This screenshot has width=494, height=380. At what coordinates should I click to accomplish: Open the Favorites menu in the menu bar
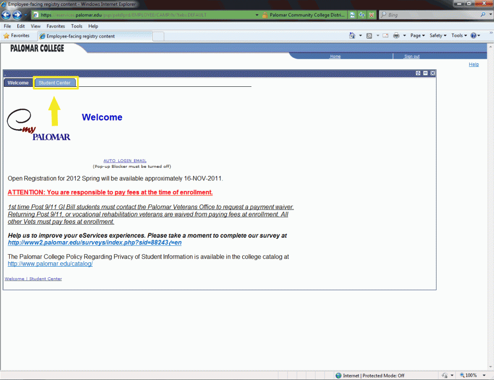[56, 26]
